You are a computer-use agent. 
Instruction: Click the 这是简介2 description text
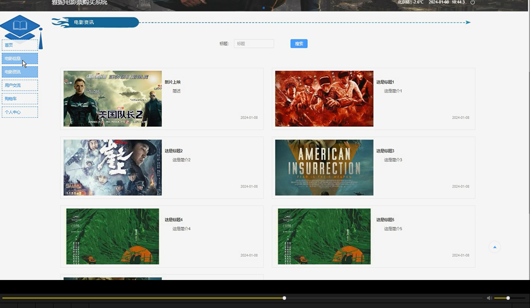[x=181, y=160]
